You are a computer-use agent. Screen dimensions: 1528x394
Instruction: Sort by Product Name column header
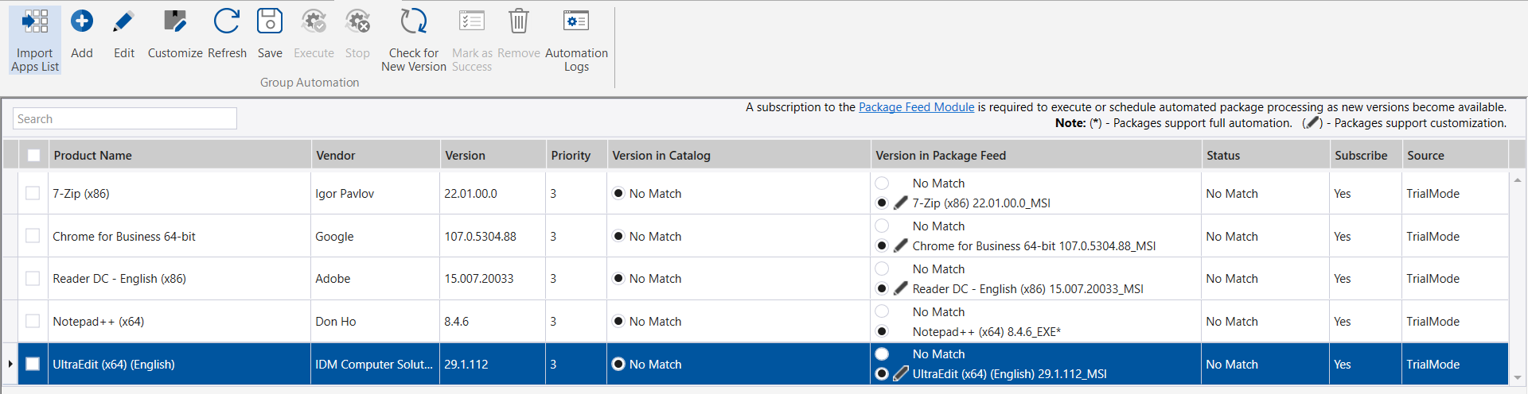pos(93,156)
